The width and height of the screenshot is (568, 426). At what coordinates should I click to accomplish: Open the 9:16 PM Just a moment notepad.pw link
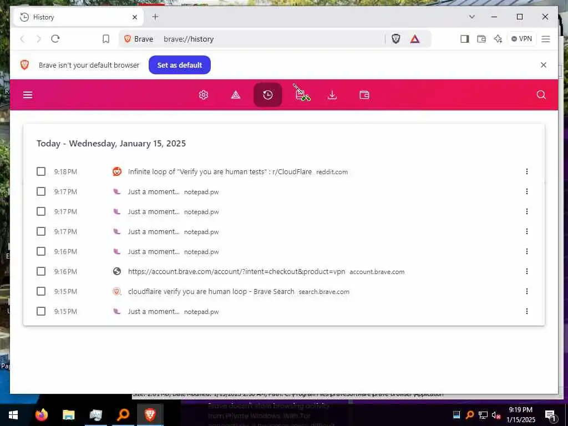154,251
